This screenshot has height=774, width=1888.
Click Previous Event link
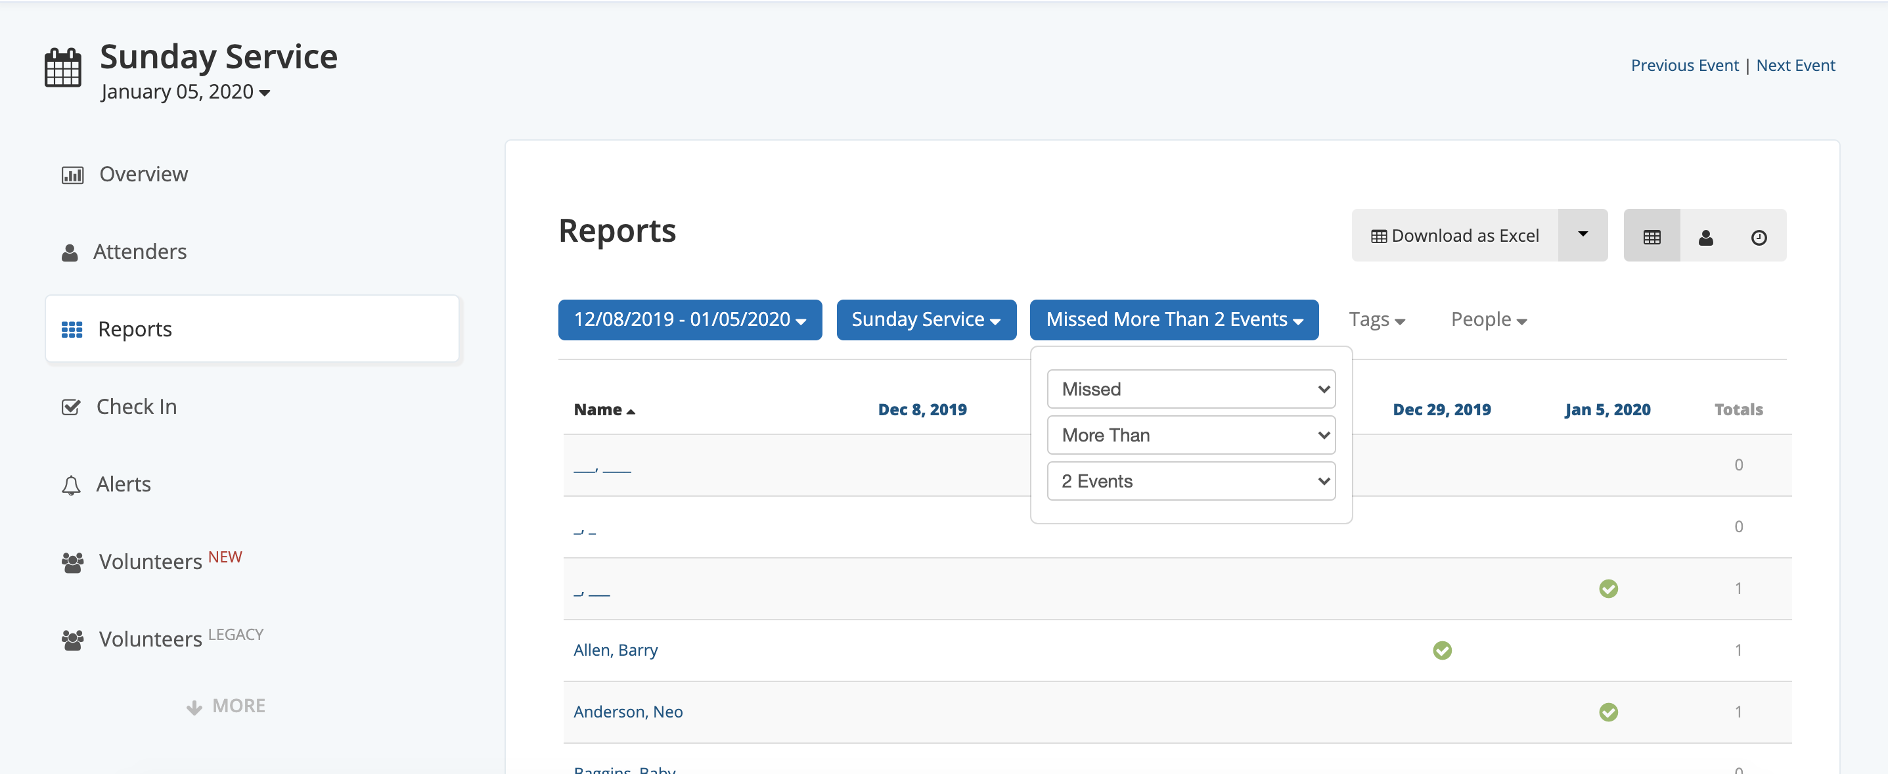[1684, 66]
